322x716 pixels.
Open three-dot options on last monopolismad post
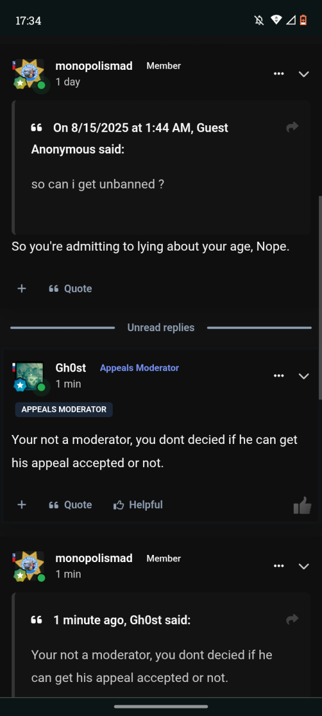click(x=278, y=566)
